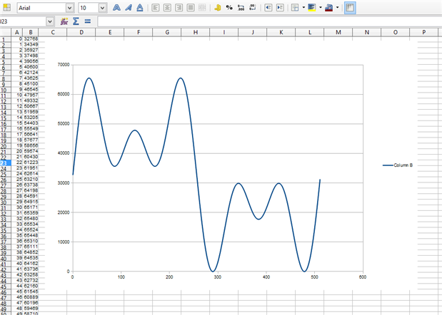Click the Merge Cells icon

202,8
